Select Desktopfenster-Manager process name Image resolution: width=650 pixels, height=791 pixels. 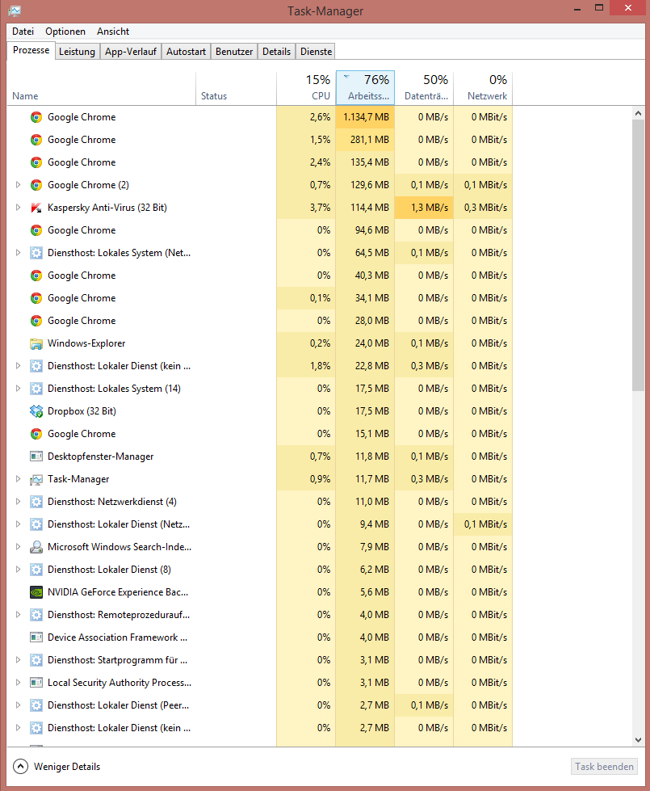point(100,457)
